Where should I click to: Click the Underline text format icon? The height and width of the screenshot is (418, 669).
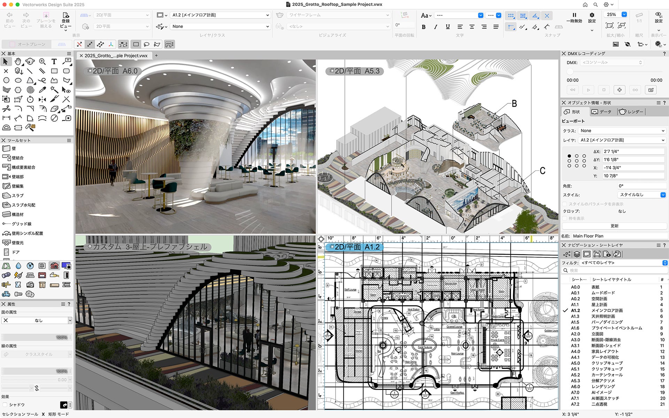coord(448,27)
